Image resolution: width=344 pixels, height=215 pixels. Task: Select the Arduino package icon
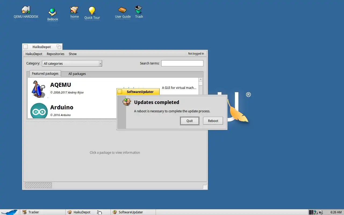click(x=39, y=111)
